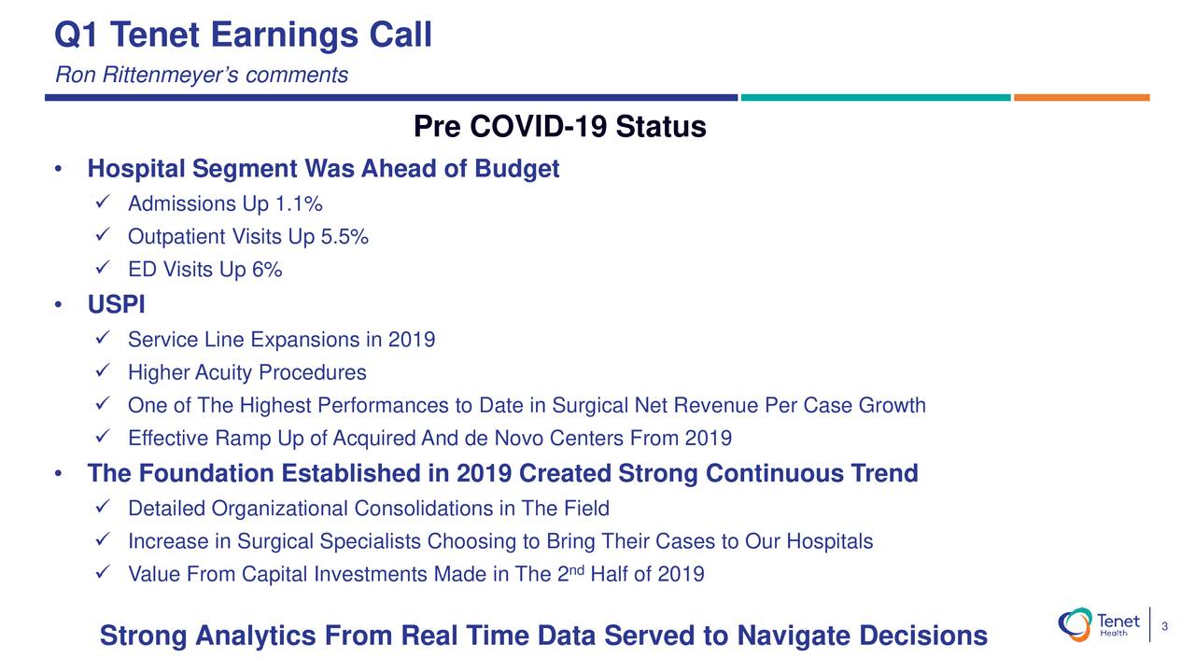Viewport: 1195px width, 671px height.
Task: Click the Strong Analytics From Real Time Data footer
Action: point(543,636)
